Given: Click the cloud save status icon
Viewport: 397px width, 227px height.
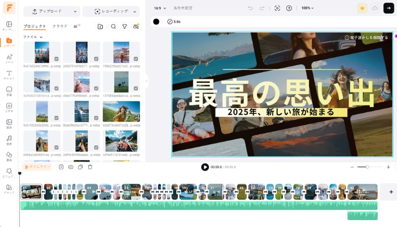Looking at the screenshot, I should [375, 8].
